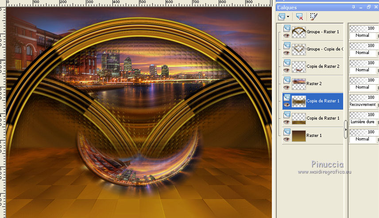
Task: Hide the bottom Raster 1 layer
Action: coord(286,140)
